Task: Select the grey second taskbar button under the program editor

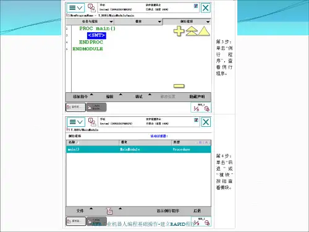Action: [96, 107]
